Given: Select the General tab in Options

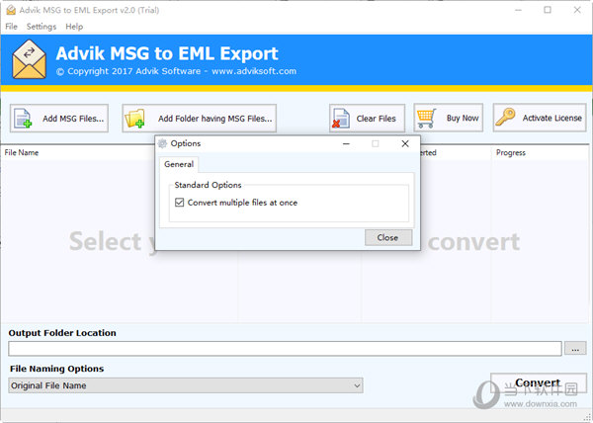Looking at the screenshot, I should pyautogui.click(x=179, y=164).
